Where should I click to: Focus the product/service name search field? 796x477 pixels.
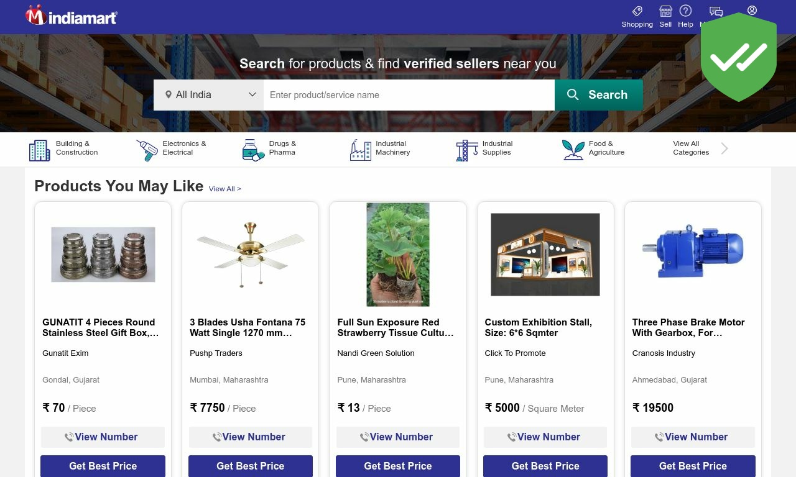point(409,95)
